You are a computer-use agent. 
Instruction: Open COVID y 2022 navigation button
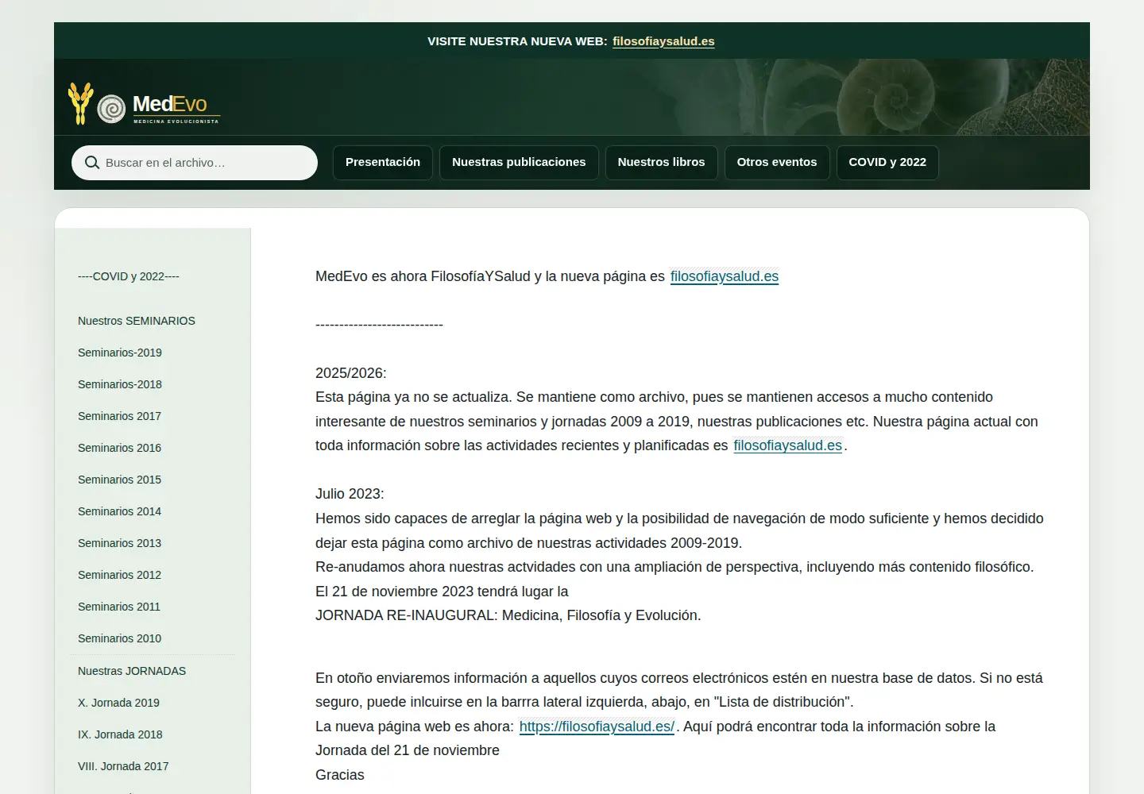[887, 162]
